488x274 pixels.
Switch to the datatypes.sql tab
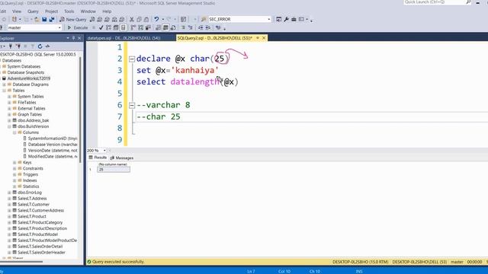[124, 38]
